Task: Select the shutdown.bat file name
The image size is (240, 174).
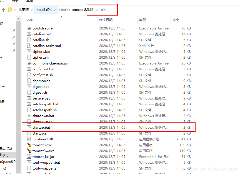Action: click(43, 116)
